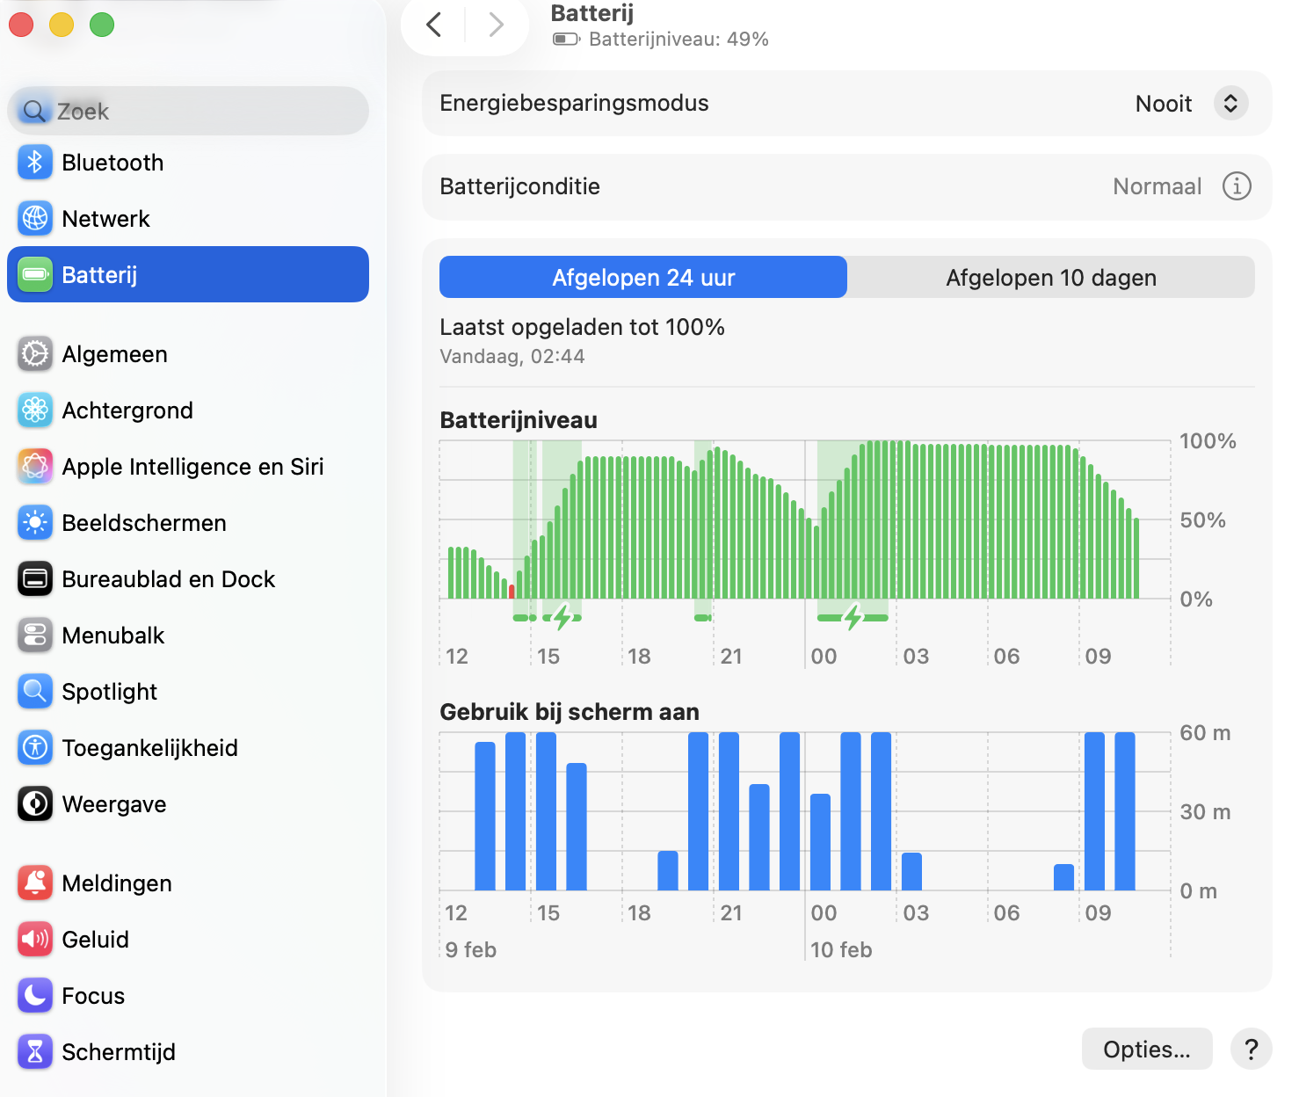Click the Beeldschermen sun icon

pyautogui.click(x=34, y=522)
